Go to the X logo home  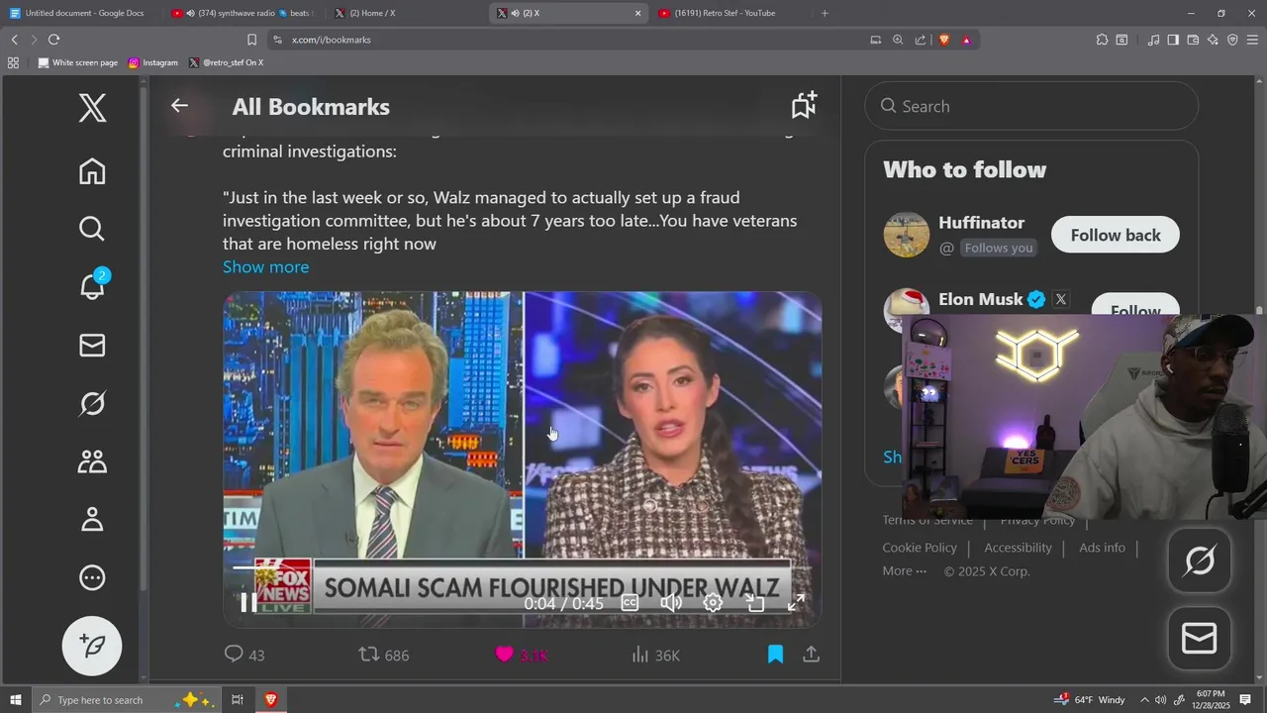click(x=92, y=107)
